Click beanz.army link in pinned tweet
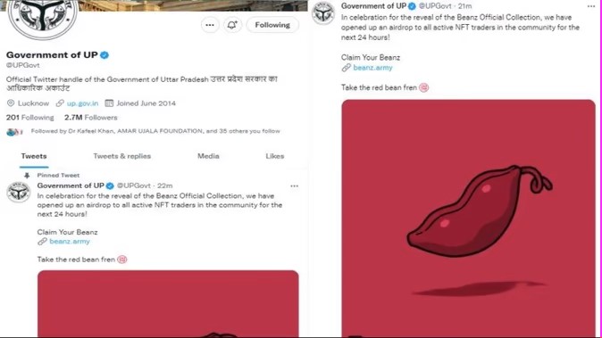Screen dimensions: 602x338 pyautogui.click(x=70, y=241)
